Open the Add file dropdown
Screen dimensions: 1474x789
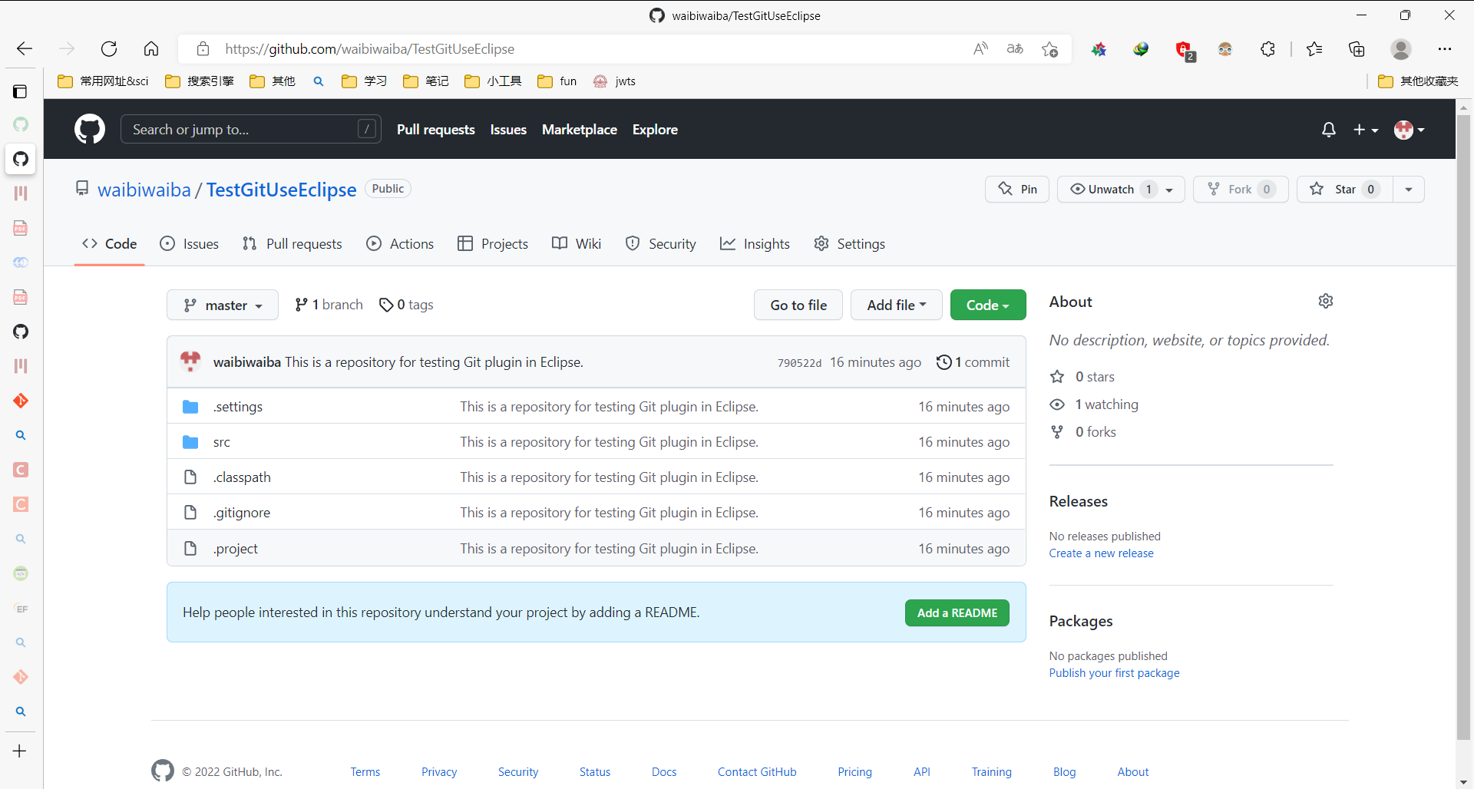pyautogui.click(x=896, y=305)
